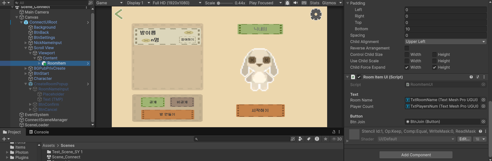Enable Control Child Size Height
Screen dimensions: 492x161
pos(434,54)
